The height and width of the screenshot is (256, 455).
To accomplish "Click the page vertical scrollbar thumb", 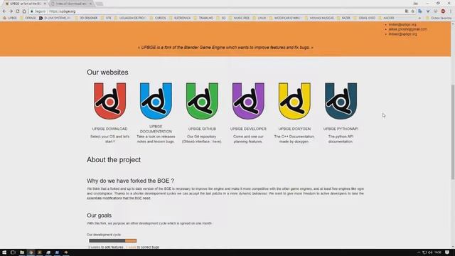I will tap(453, 132).
